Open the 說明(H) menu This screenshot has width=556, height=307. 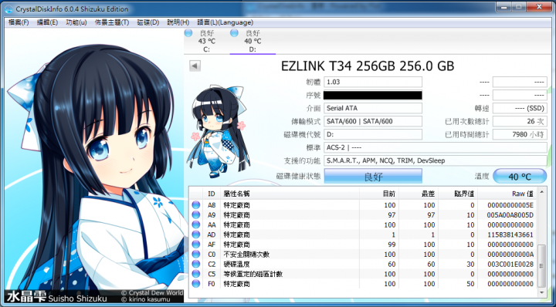178,22
